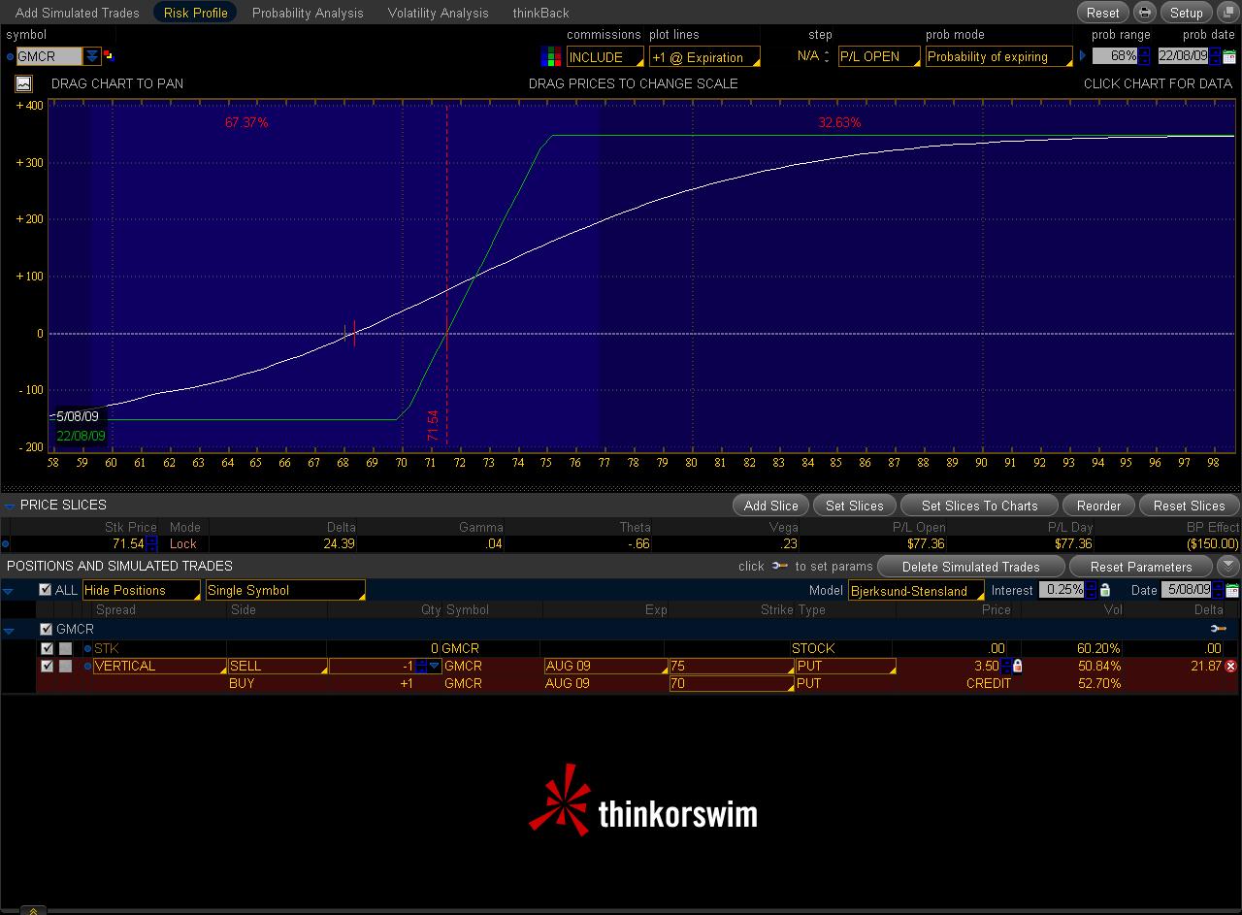Open the Hide Positions dropdown
Screen dimensions: 1242x915
pos(142,590)
